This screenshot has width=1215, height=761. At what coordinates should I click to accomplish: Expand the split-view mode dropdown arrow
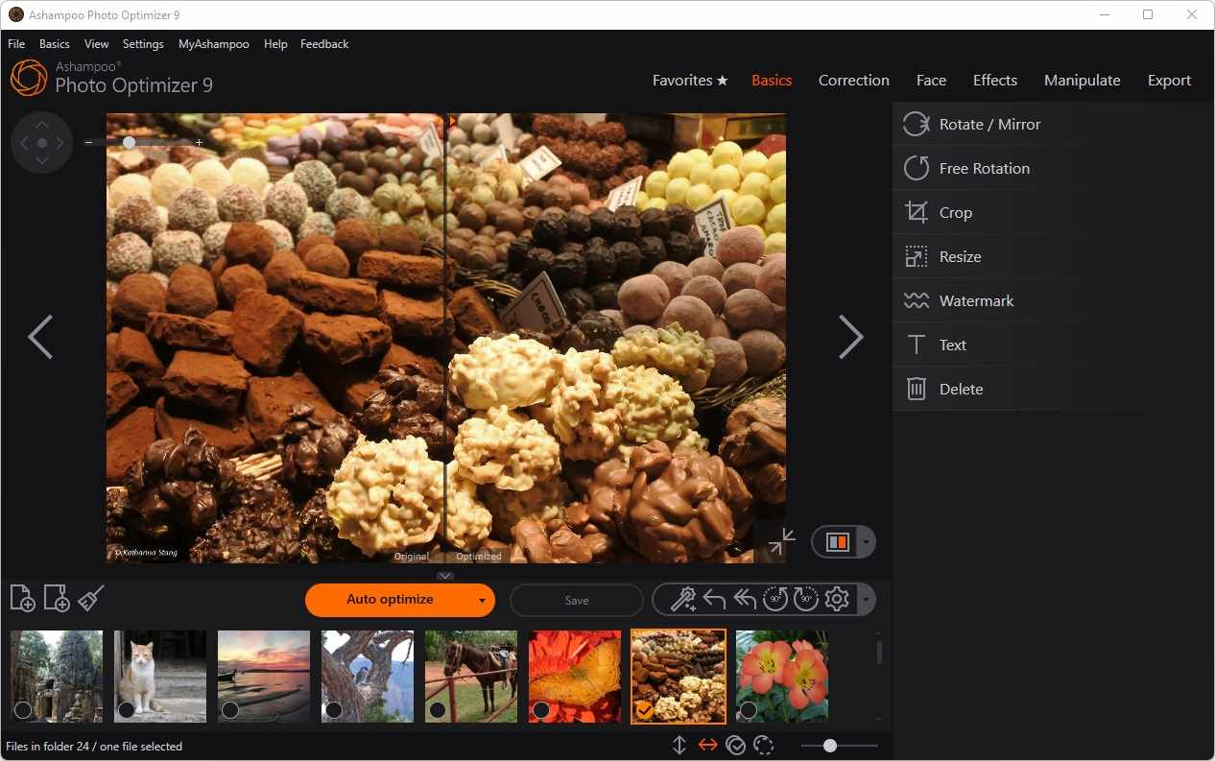coord(865,542)
